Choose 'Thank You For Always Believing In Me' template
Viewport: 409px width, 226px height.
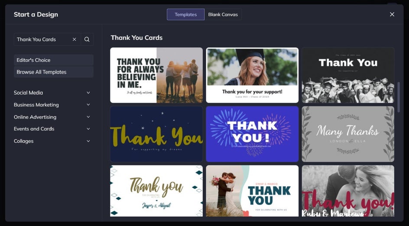pyautogui.click(x=156, y=75)
